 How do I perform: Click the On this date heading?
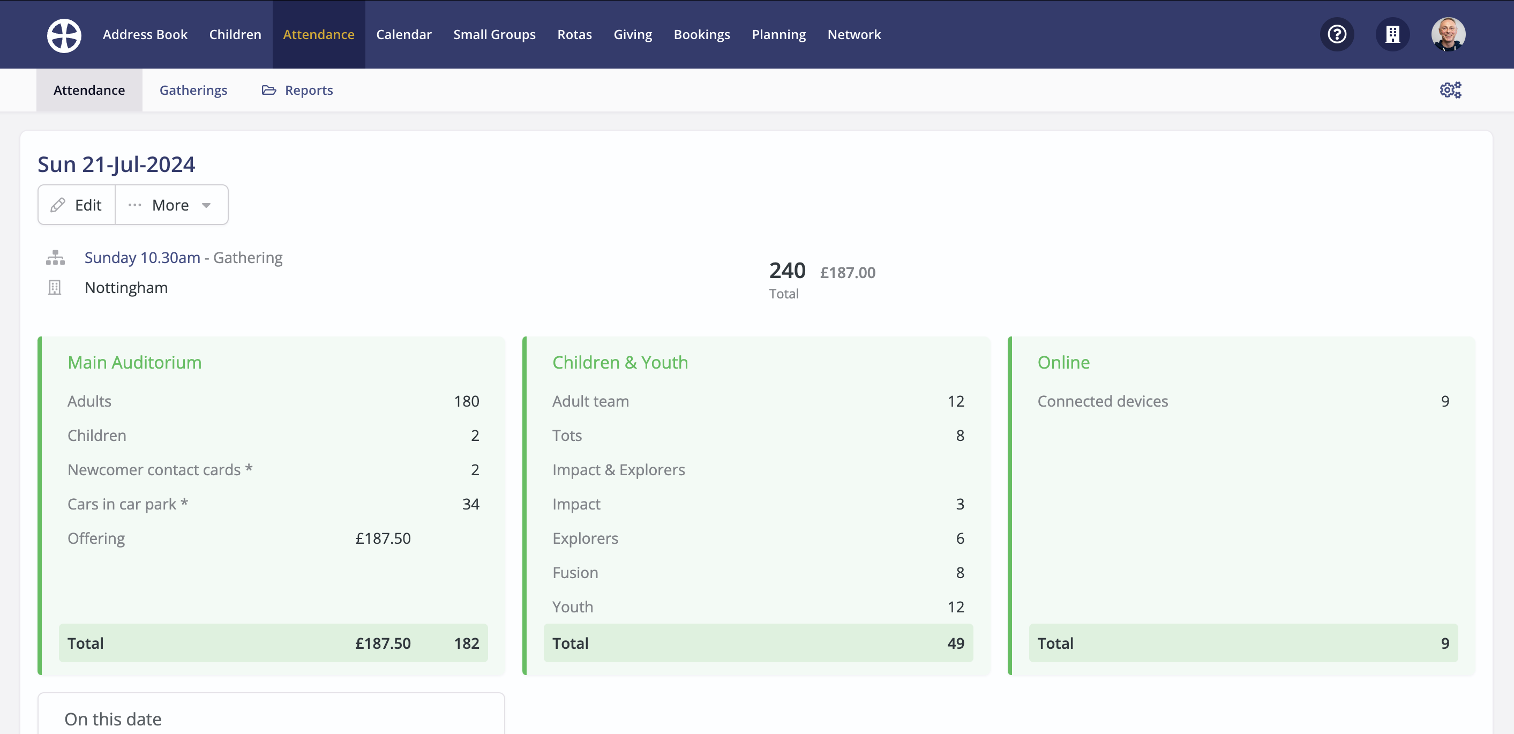coord(113,720)
